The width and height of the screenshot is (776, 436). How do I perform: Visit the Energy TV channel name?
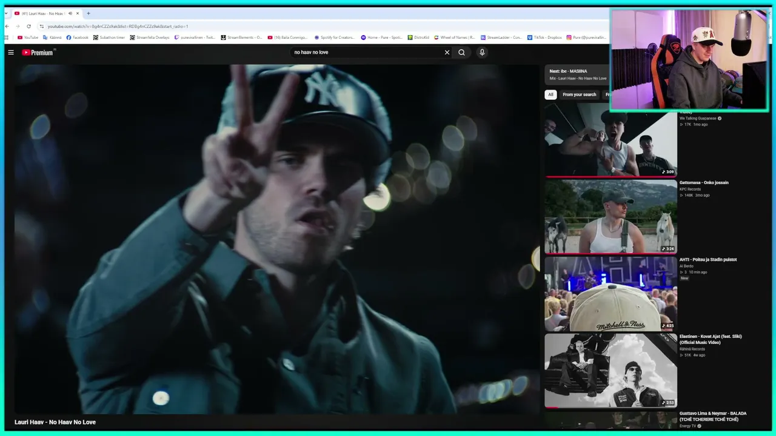[x=687, y=426]
